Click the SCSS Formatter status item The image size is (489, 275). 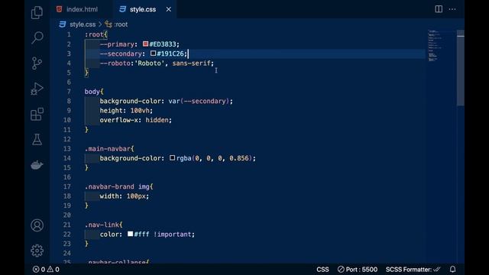pos(413,270)
